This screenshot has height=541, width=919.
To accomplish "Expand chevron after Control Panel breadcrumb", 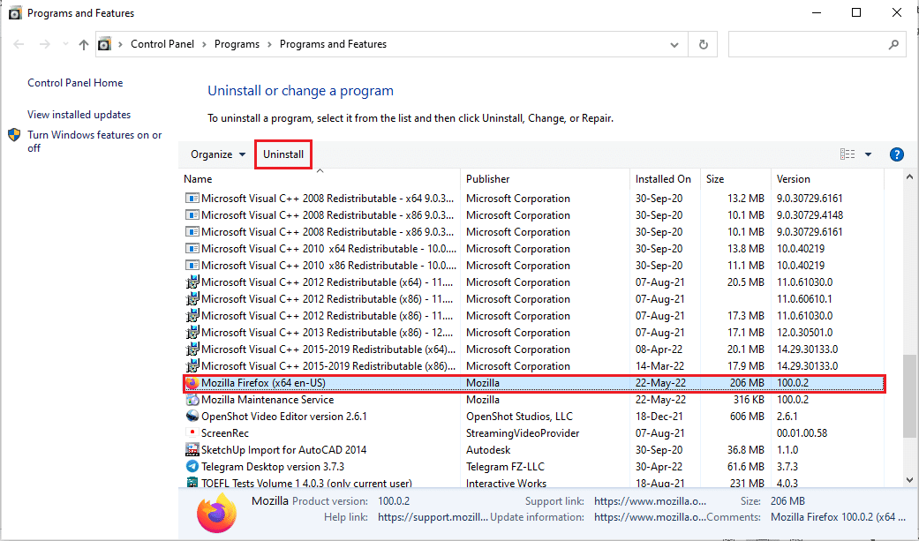I will pyautogui.click(x=205, y=44).
